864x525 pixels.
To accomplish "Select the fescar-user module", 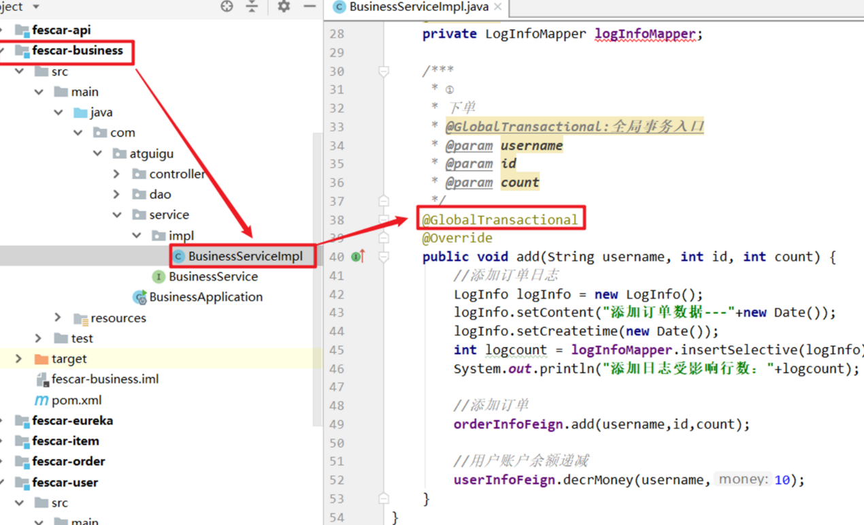I will 65,483.
